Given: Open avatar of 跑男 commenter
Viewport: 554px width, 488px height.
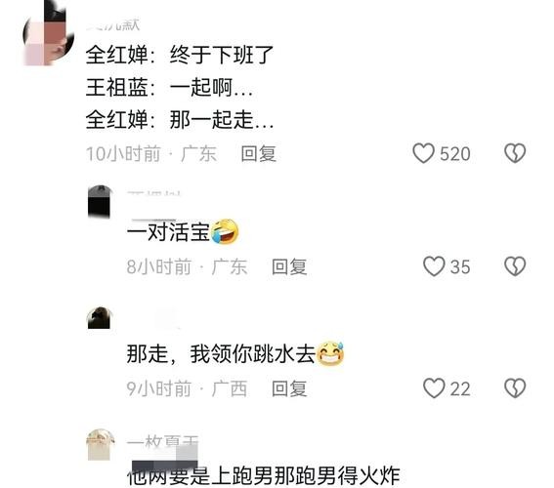Looking at the screenshot, I should pos(101,445).
